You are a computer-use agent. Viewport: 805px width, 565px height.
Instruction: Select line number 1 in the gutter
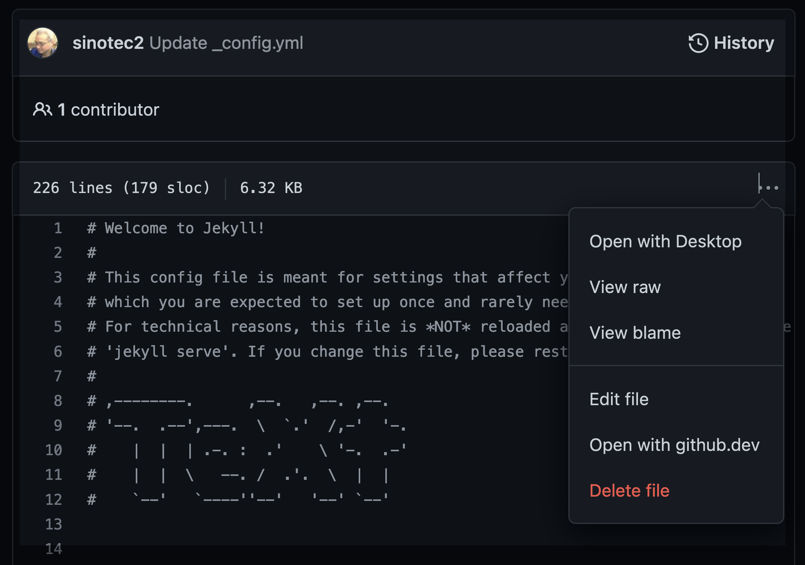point(58,228)
